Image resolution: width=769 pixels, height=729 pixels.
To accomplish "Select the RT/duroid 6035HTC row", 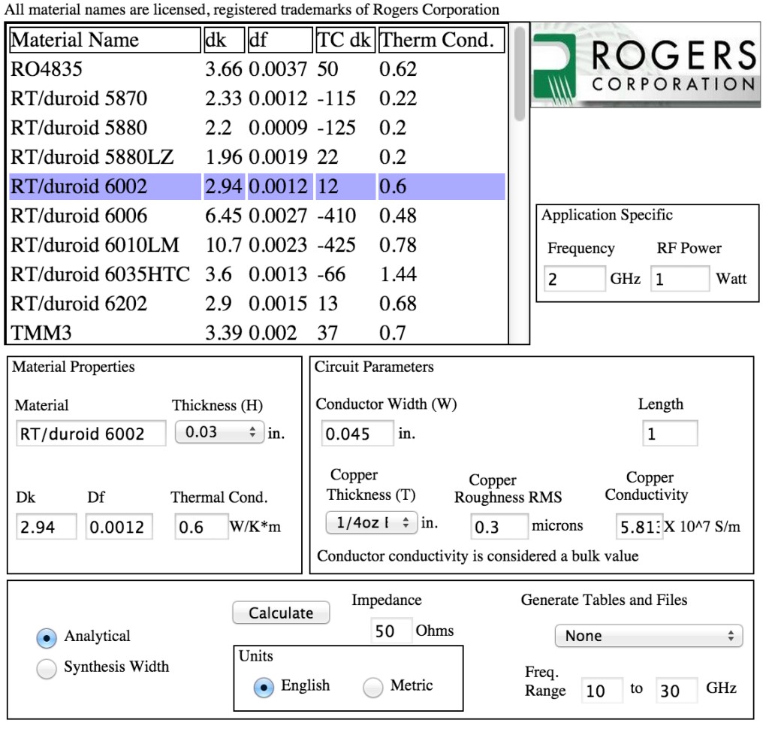I will 258,274.
